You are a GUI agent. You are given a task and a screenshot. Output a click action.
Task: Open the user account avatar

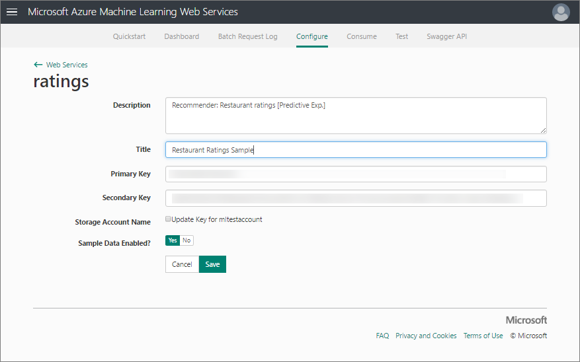coord(561,12)
